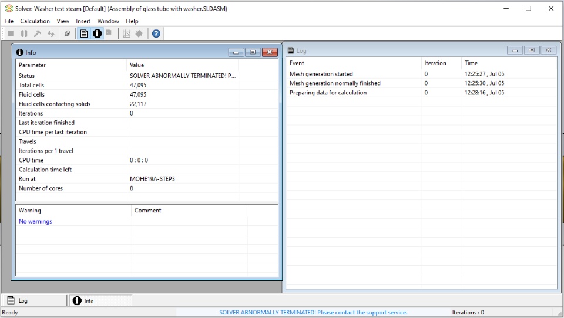Click the Time column header in Log
The width and height of the screenshot is (564, 318).
509,63
